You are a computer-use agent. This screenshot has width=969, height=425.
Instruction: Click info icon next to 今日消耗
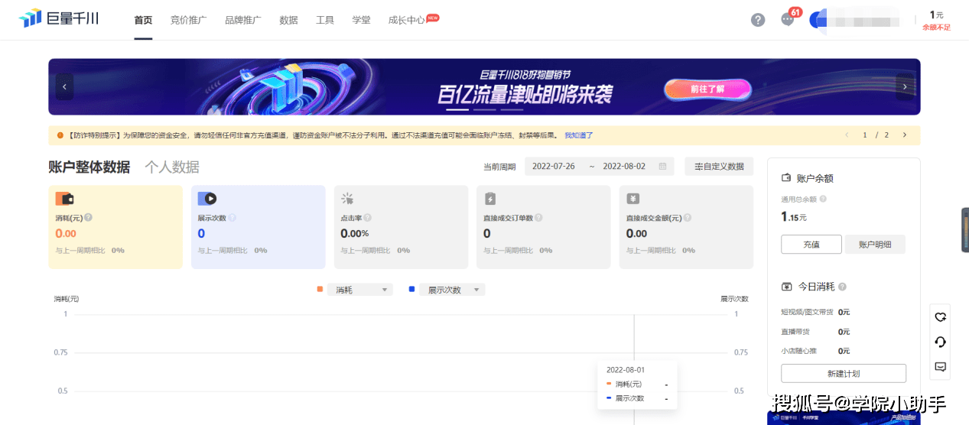tap(842, 287)
